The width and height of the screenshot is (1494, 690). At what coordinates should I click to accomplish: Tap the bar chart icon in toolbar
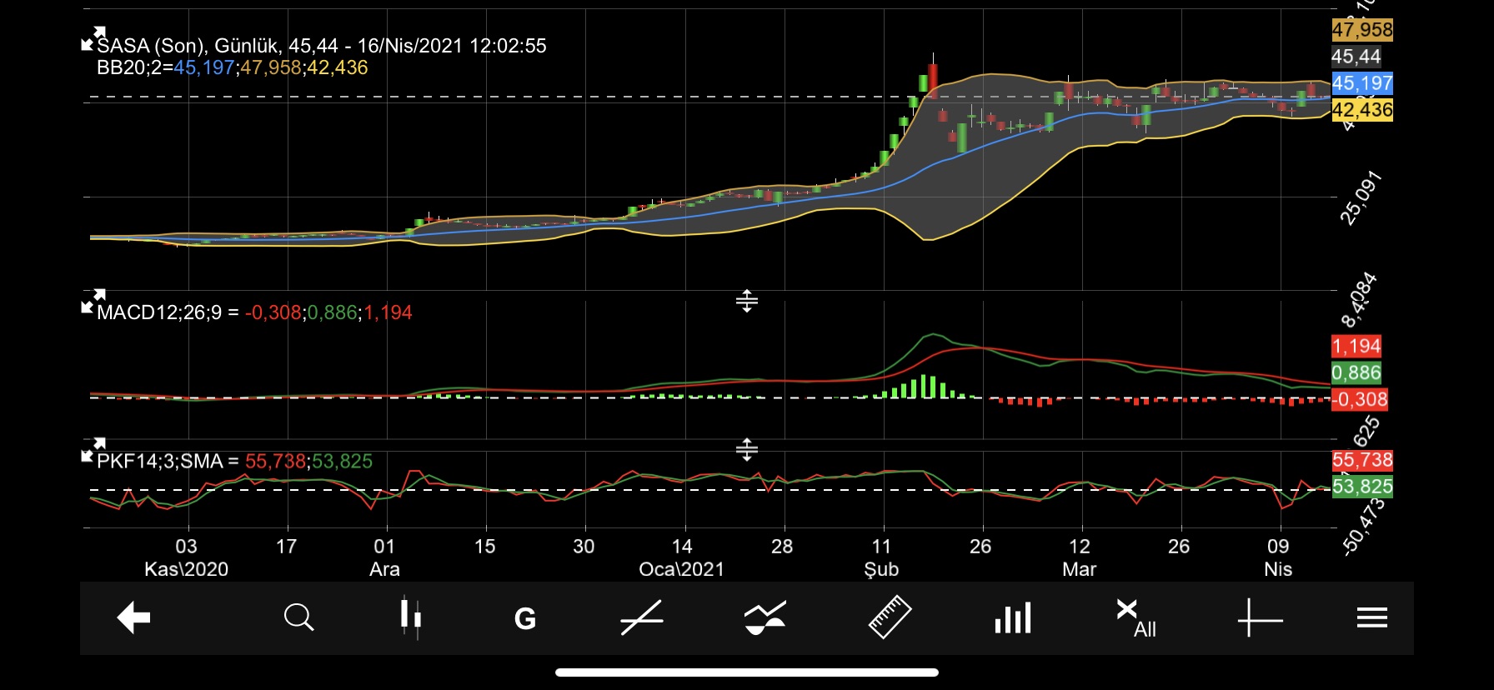coord(1013,618)
